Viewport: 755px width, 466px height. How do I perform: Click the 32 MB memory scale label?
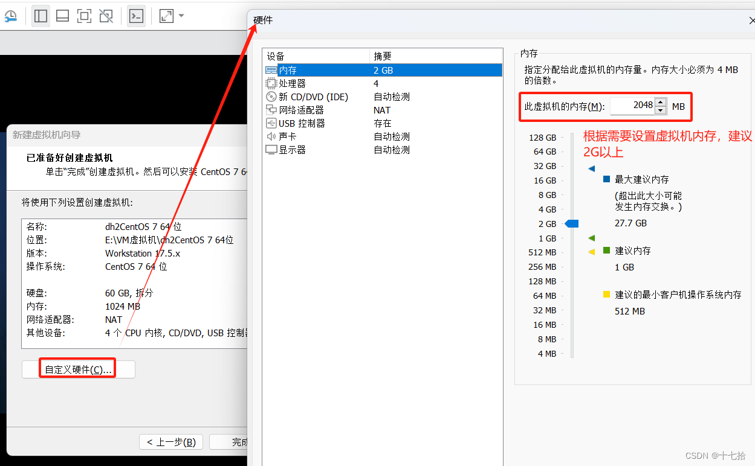click(545, 310)
